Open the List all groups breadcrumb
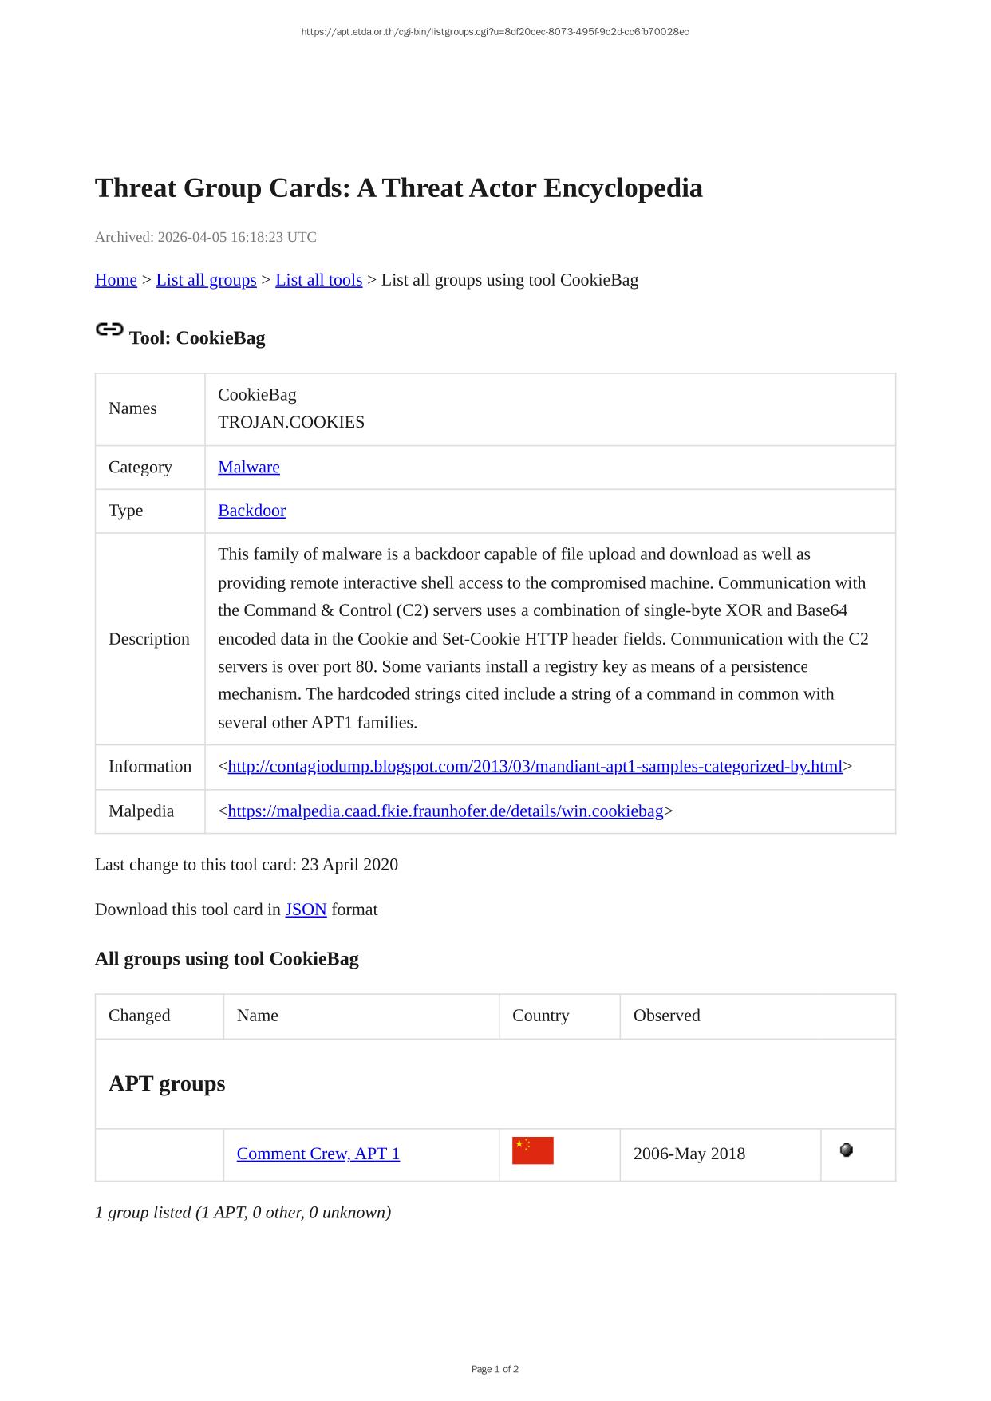 click(x=206, y=280)
